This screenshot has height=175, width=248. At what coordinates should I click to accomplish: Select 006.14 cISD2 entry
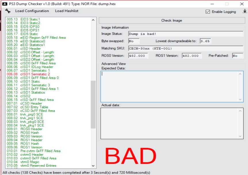click(x=18, y=96)
